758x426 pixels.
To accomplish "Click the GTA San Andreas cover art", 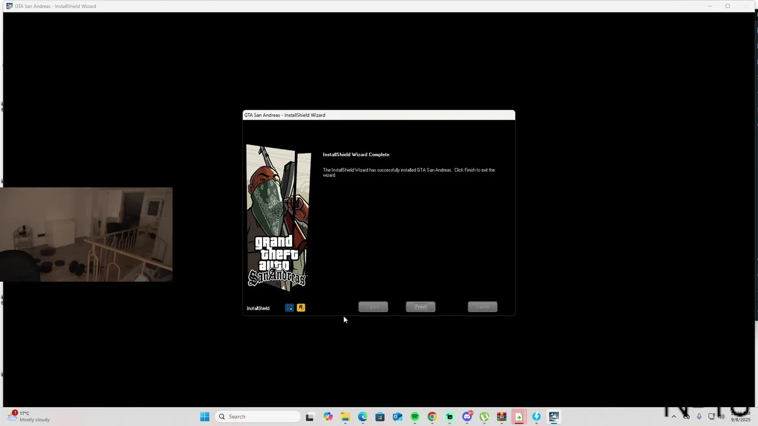I will [x=278, y=217].
